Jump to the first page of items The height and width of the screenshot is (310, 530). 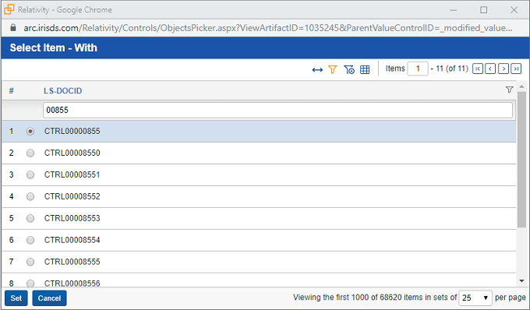477,69
